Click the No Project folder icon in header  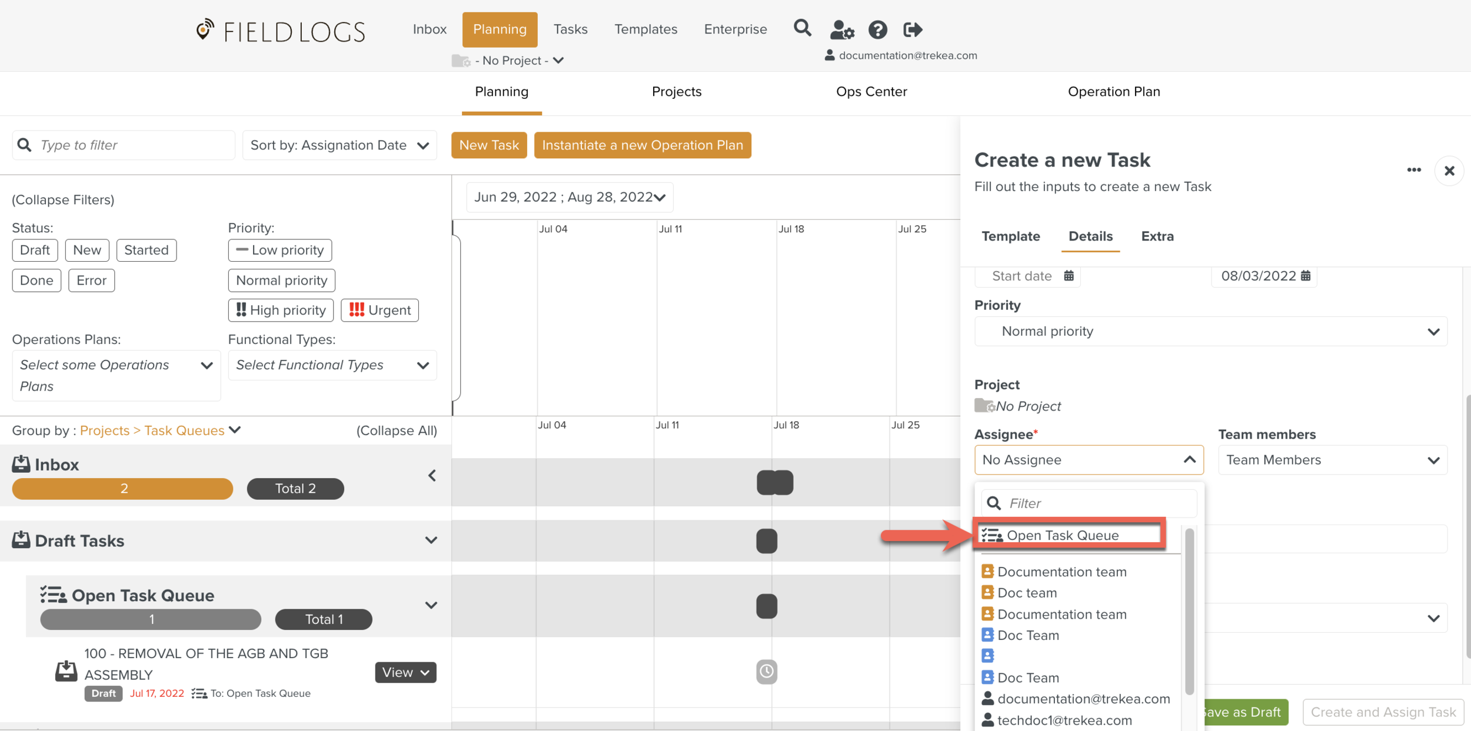(x=460, y=61)
